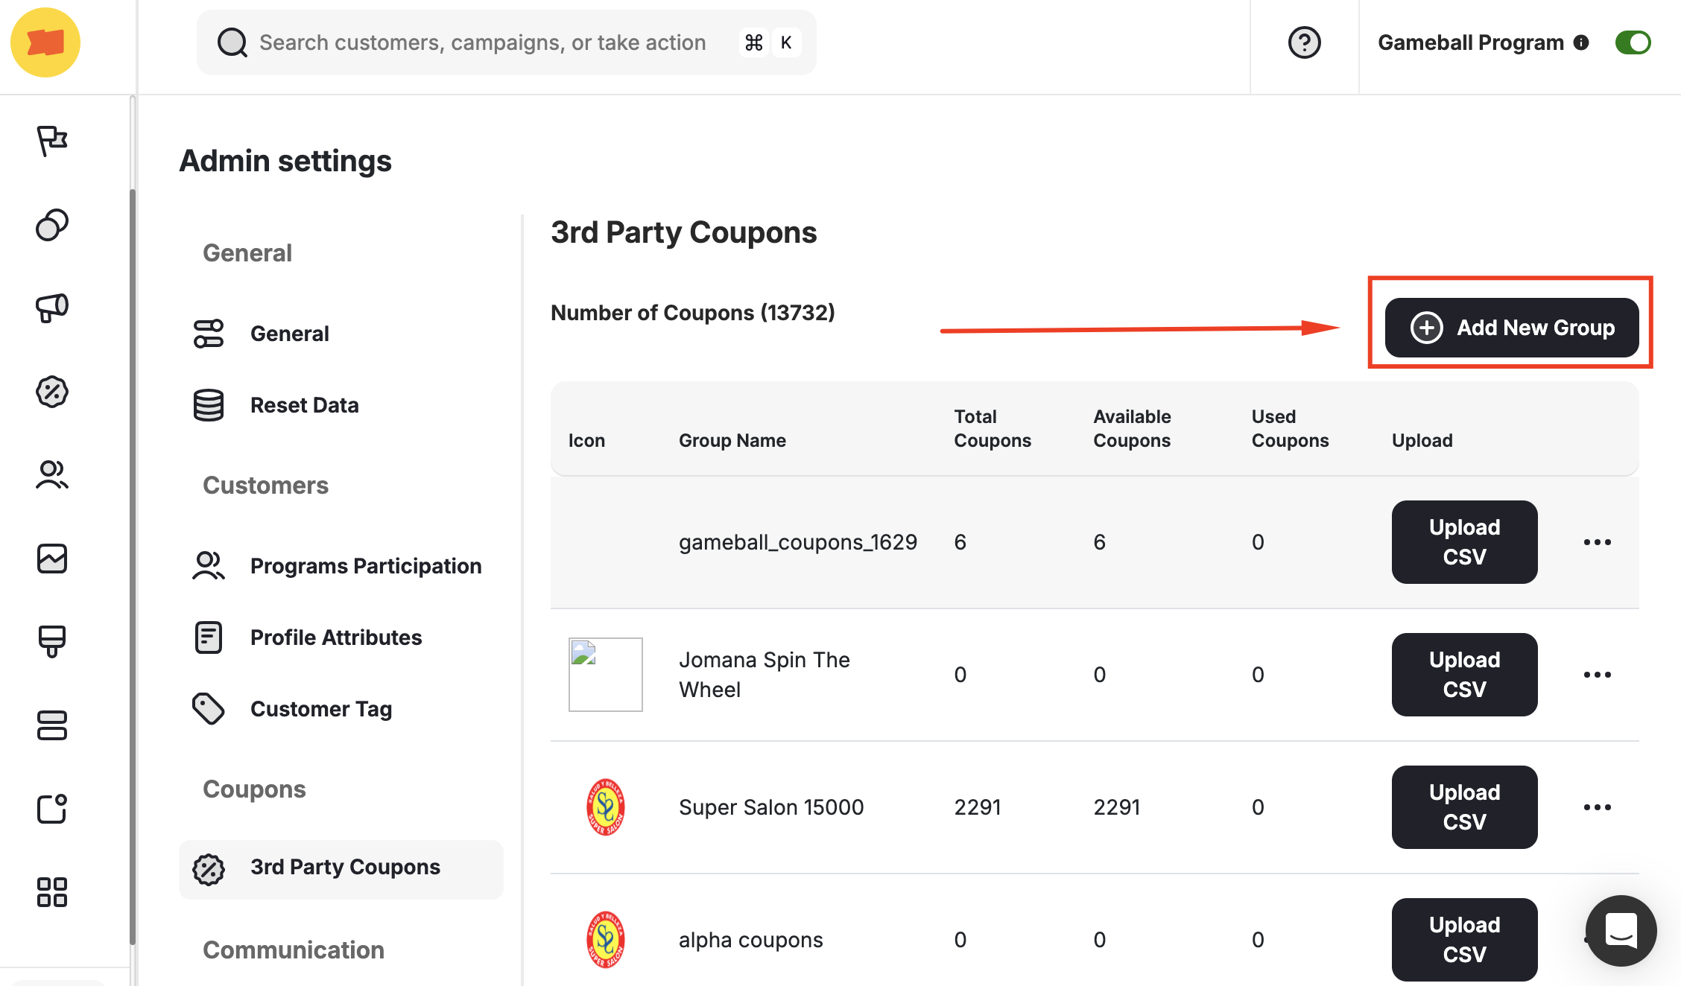
Task: Click the help question mark icon
Action: [1304, 42]
